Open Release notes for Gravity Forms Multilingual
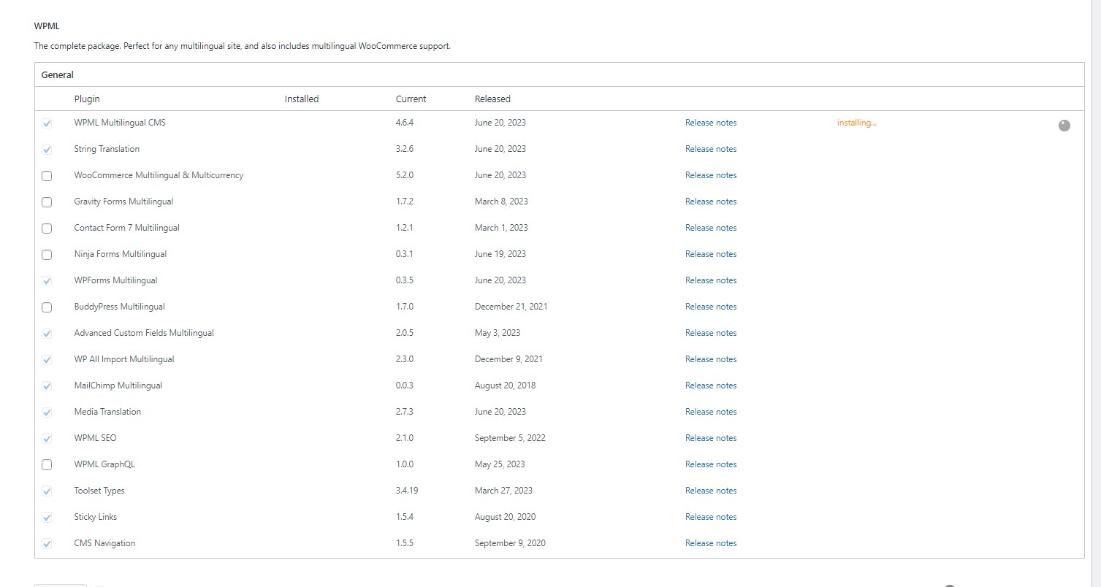This screenshot has height=587, width=1101. pyautogui.click(x=711, y=202)
